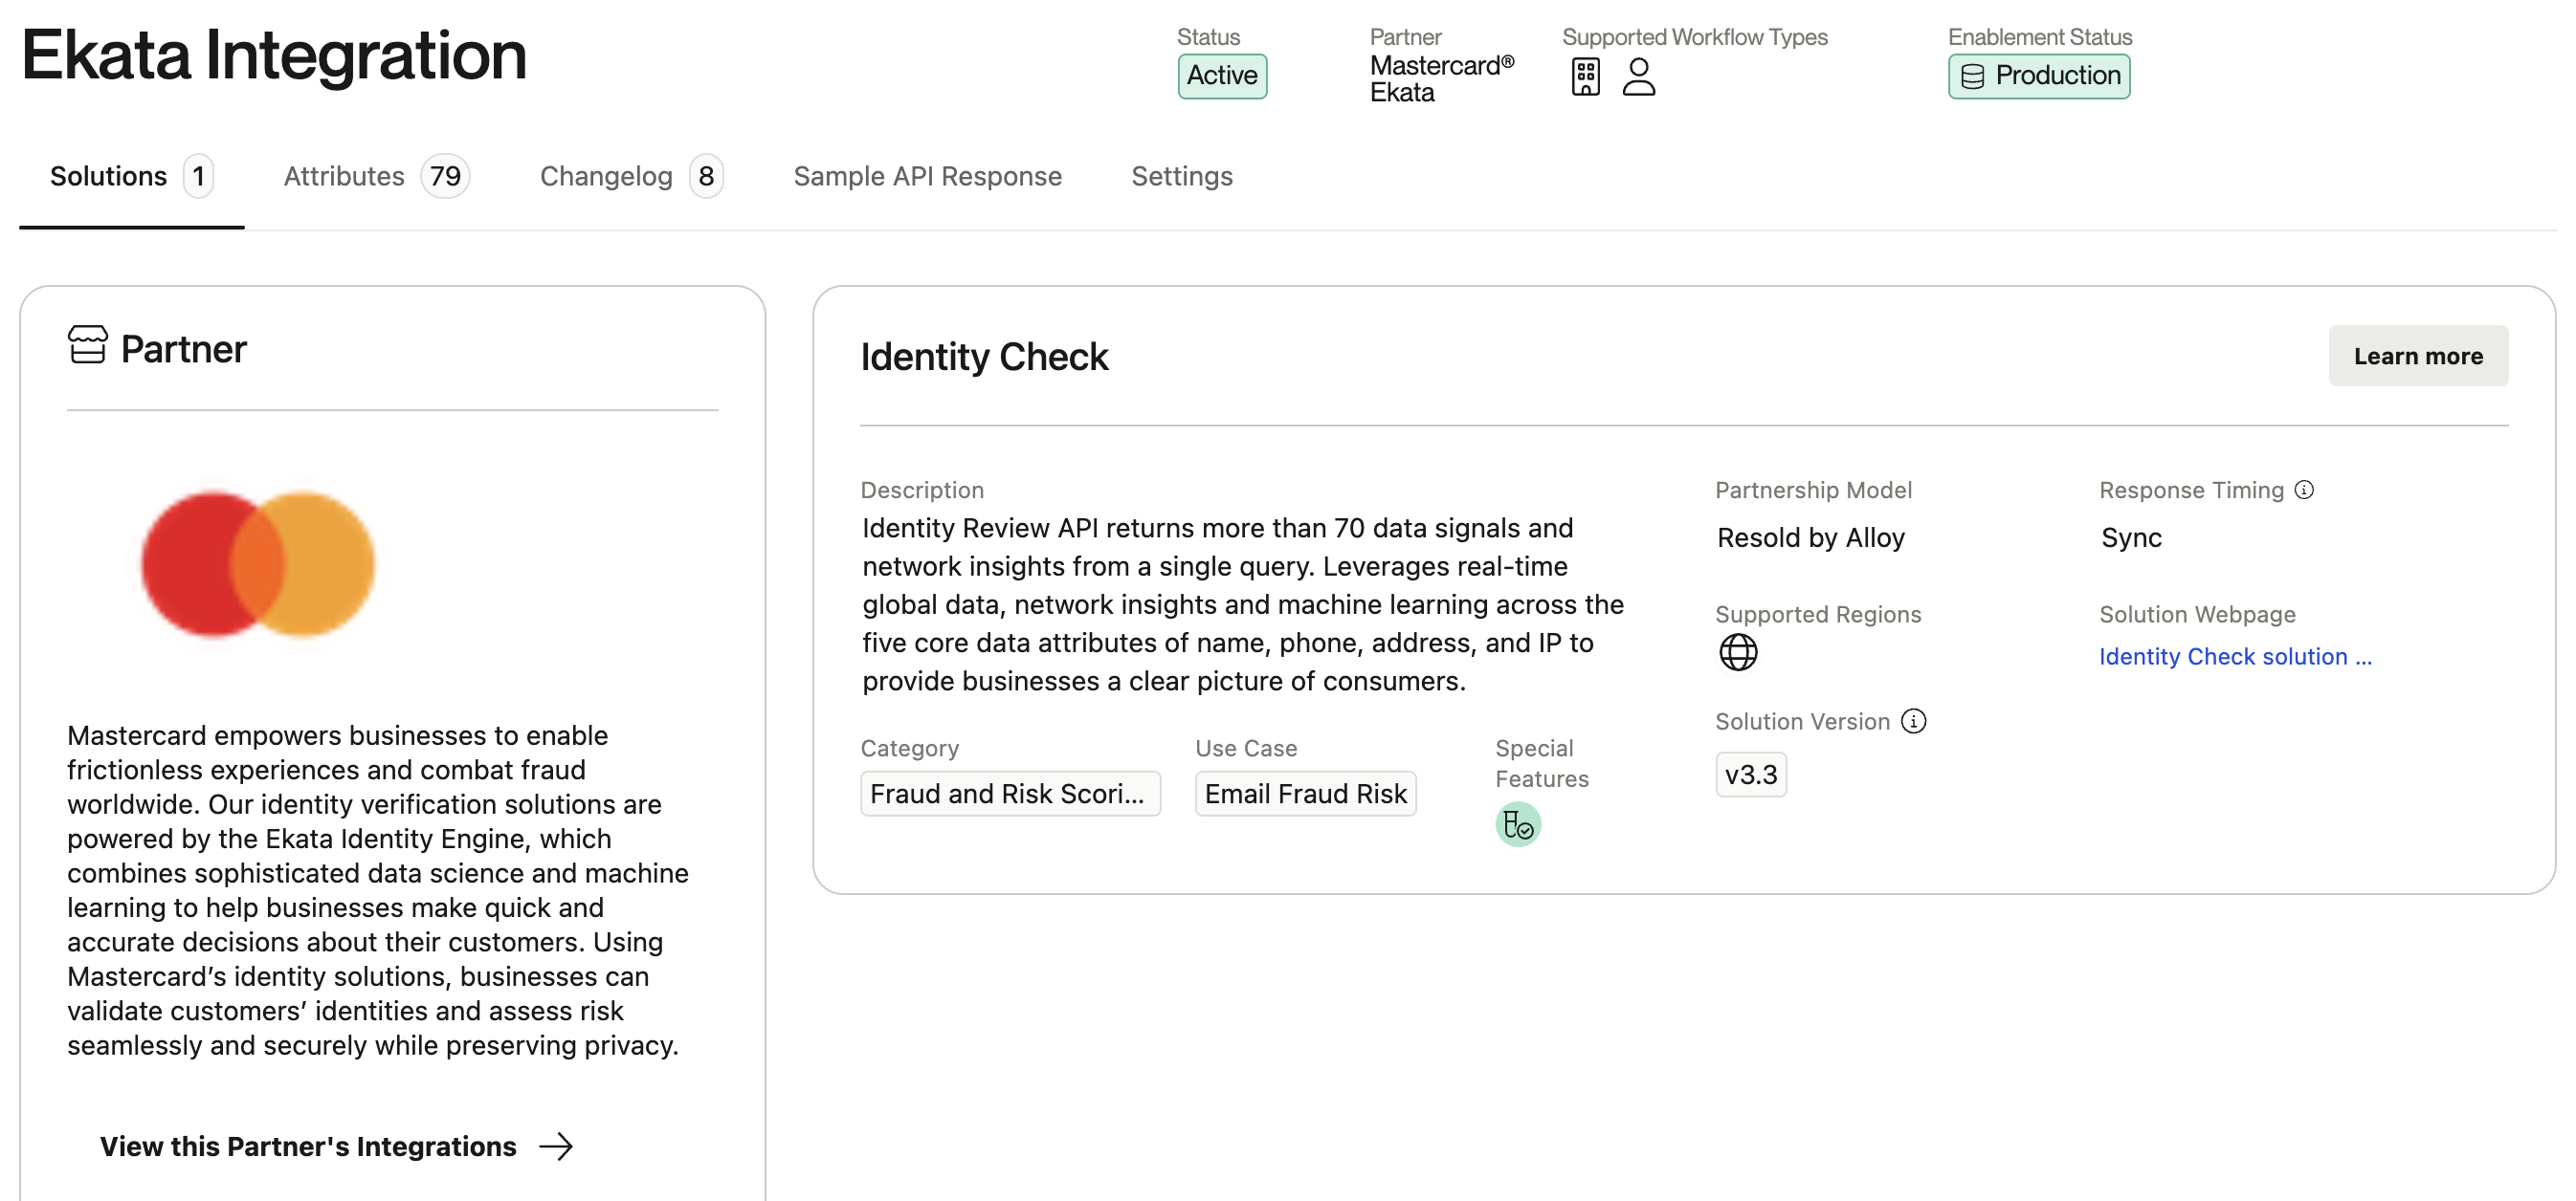Go to the Settings tab

click(1182, 177)
